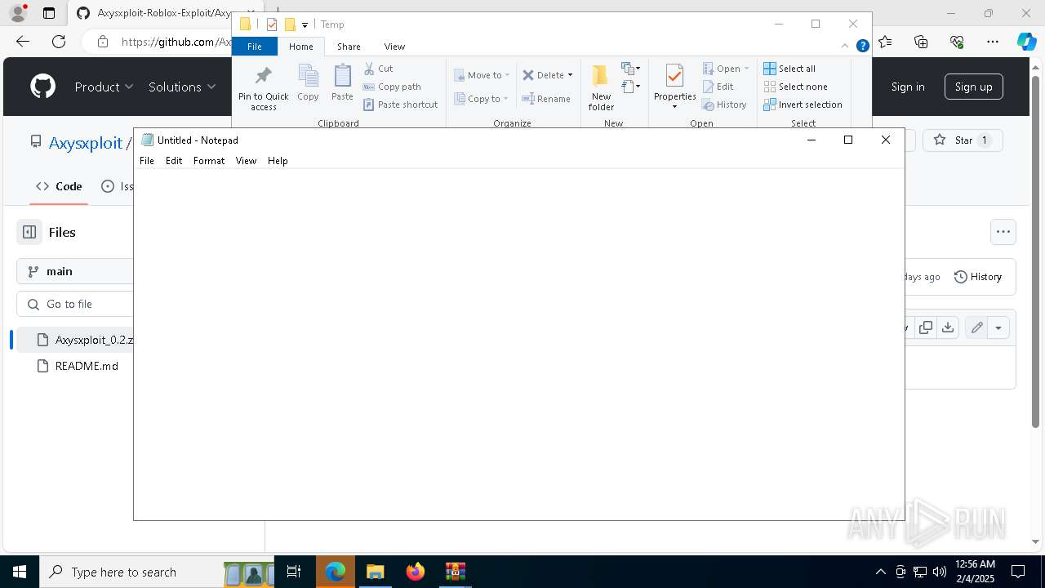Open the GitHub more options ellipsis button
The height and width of the screenshot is (588, 1045).
tap(1003, 232)
